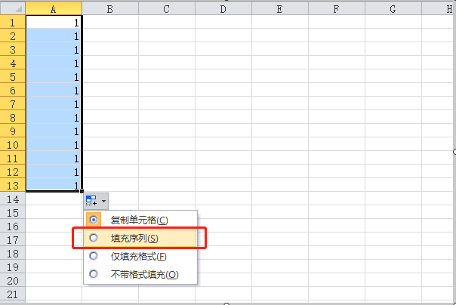Select the 复制单元格(C) radio option
456x305 pixels.
coord(140,220)
